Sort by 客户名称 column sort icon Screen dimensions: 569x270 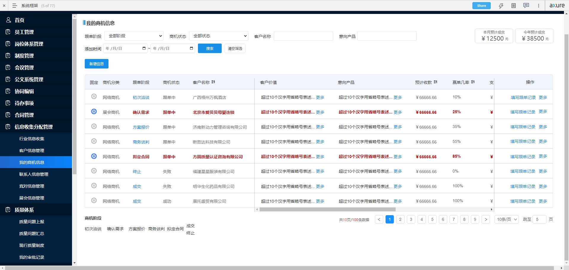pos(213,82)
